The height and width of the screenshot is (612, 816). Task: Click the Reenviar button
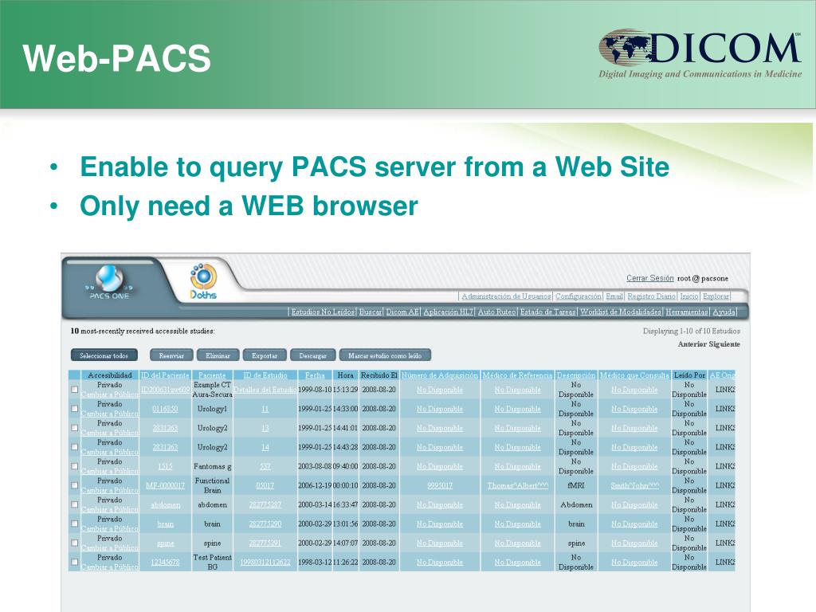(x=171, y=355)
